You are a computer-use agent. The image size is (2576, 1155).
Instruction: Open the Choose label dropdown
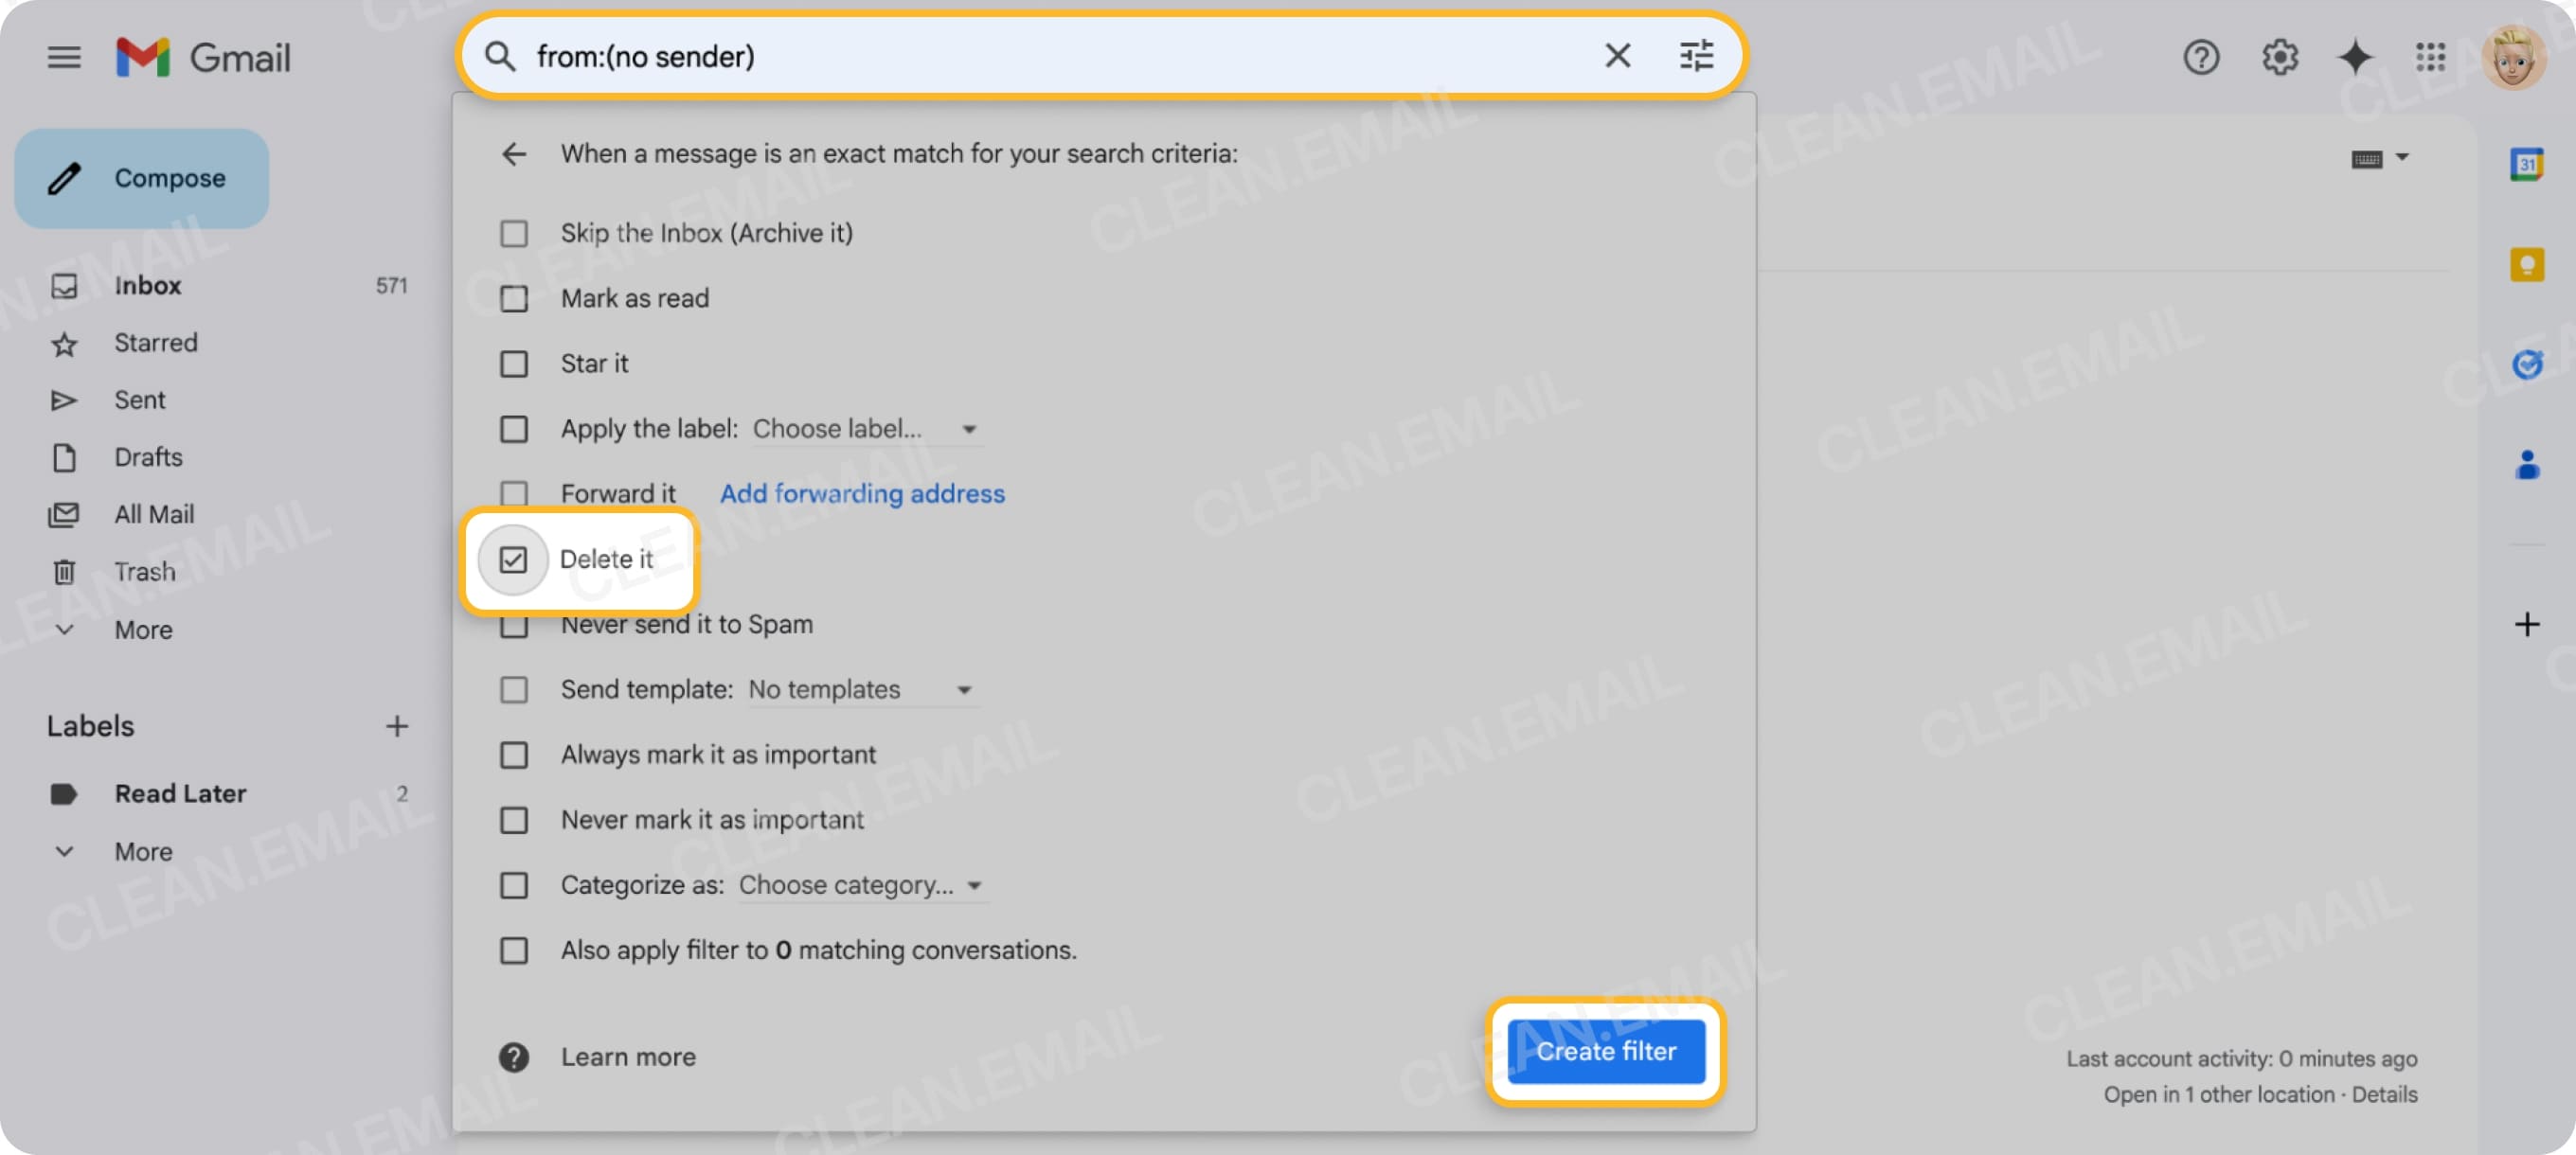pyautogui.click(x=865, y=429)
